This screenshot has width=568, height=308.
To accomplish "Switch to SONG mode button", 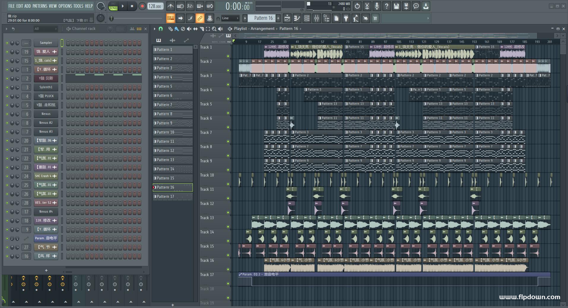I will (x=113, y=8).
